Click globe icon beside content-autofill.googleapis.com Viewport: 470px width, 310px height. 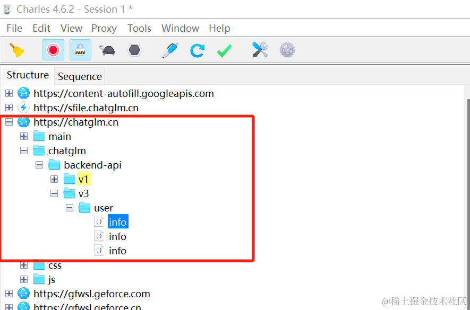(x=23, y=93)
